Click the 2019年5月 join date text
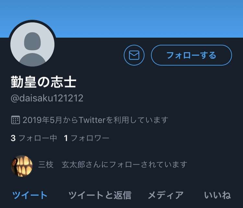Screen dimensions: 243x208 tap(42, 120)
